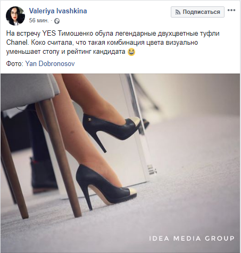Click the gold toe cap of upper shoe
This screenshot has height=253, width=241.
pyautogui.click(x=134, y=120)
